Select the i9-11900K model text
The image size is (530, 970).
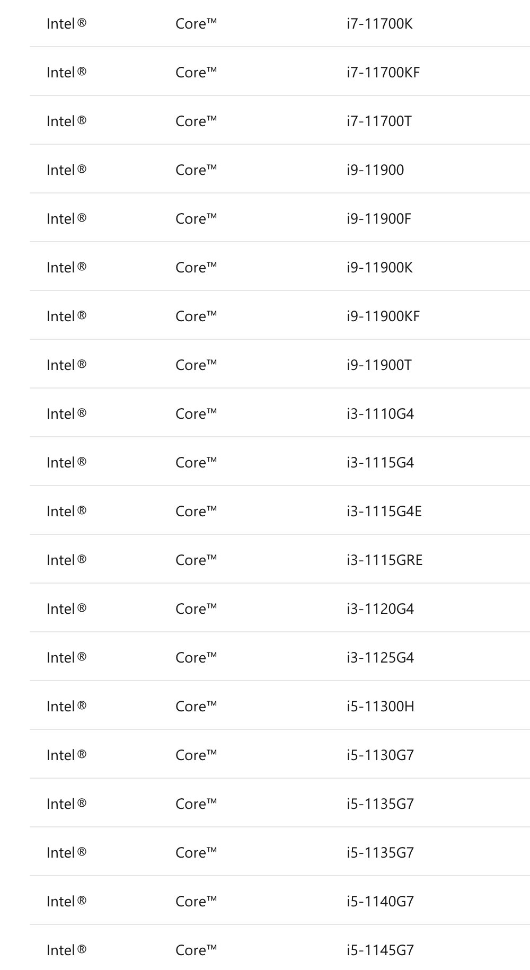(x=379, y=268)
